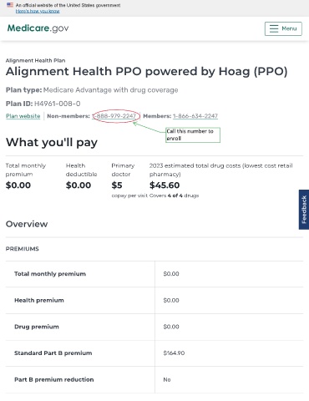Click the Primary doctor $5 copay amount

pos(117,185)
